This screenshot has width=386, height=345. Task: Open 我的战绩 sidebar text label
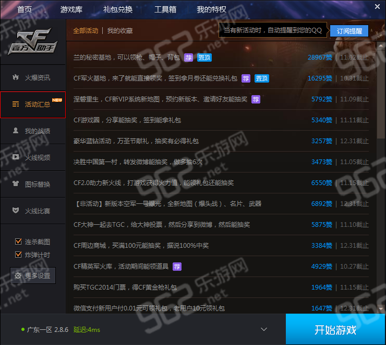tap(38, 131)
